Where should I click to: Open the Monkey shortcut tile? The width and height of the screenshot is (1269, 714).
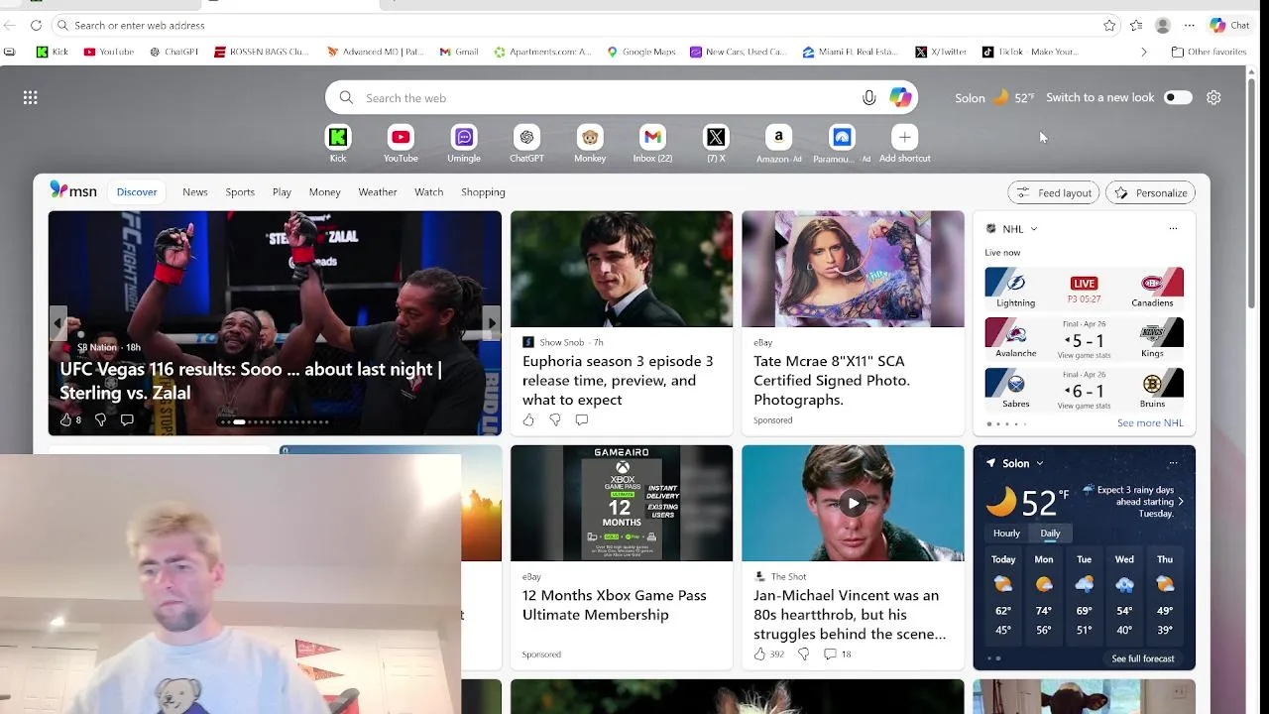point(590,137)
